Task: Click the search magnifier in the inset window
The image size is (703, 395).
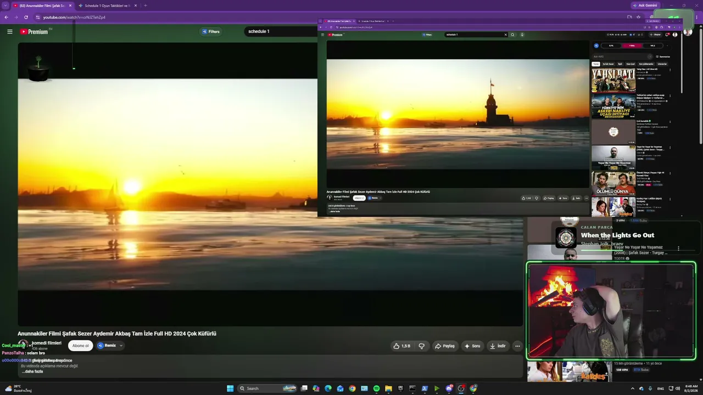Action: click(x=512, y=35)
